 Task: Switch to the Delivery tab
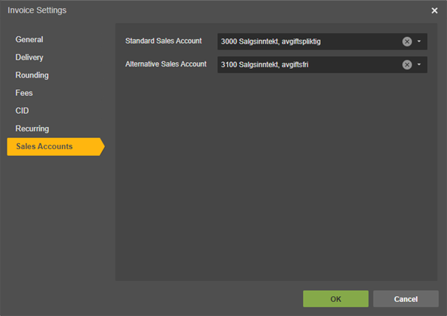coord(30,58)
